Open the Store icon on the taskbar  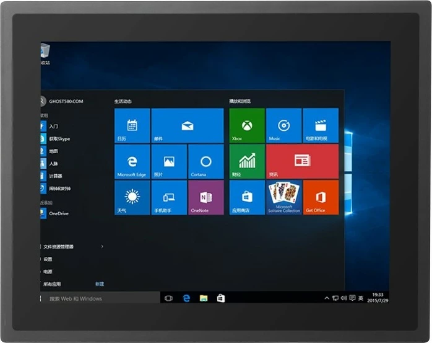point(220,298)
